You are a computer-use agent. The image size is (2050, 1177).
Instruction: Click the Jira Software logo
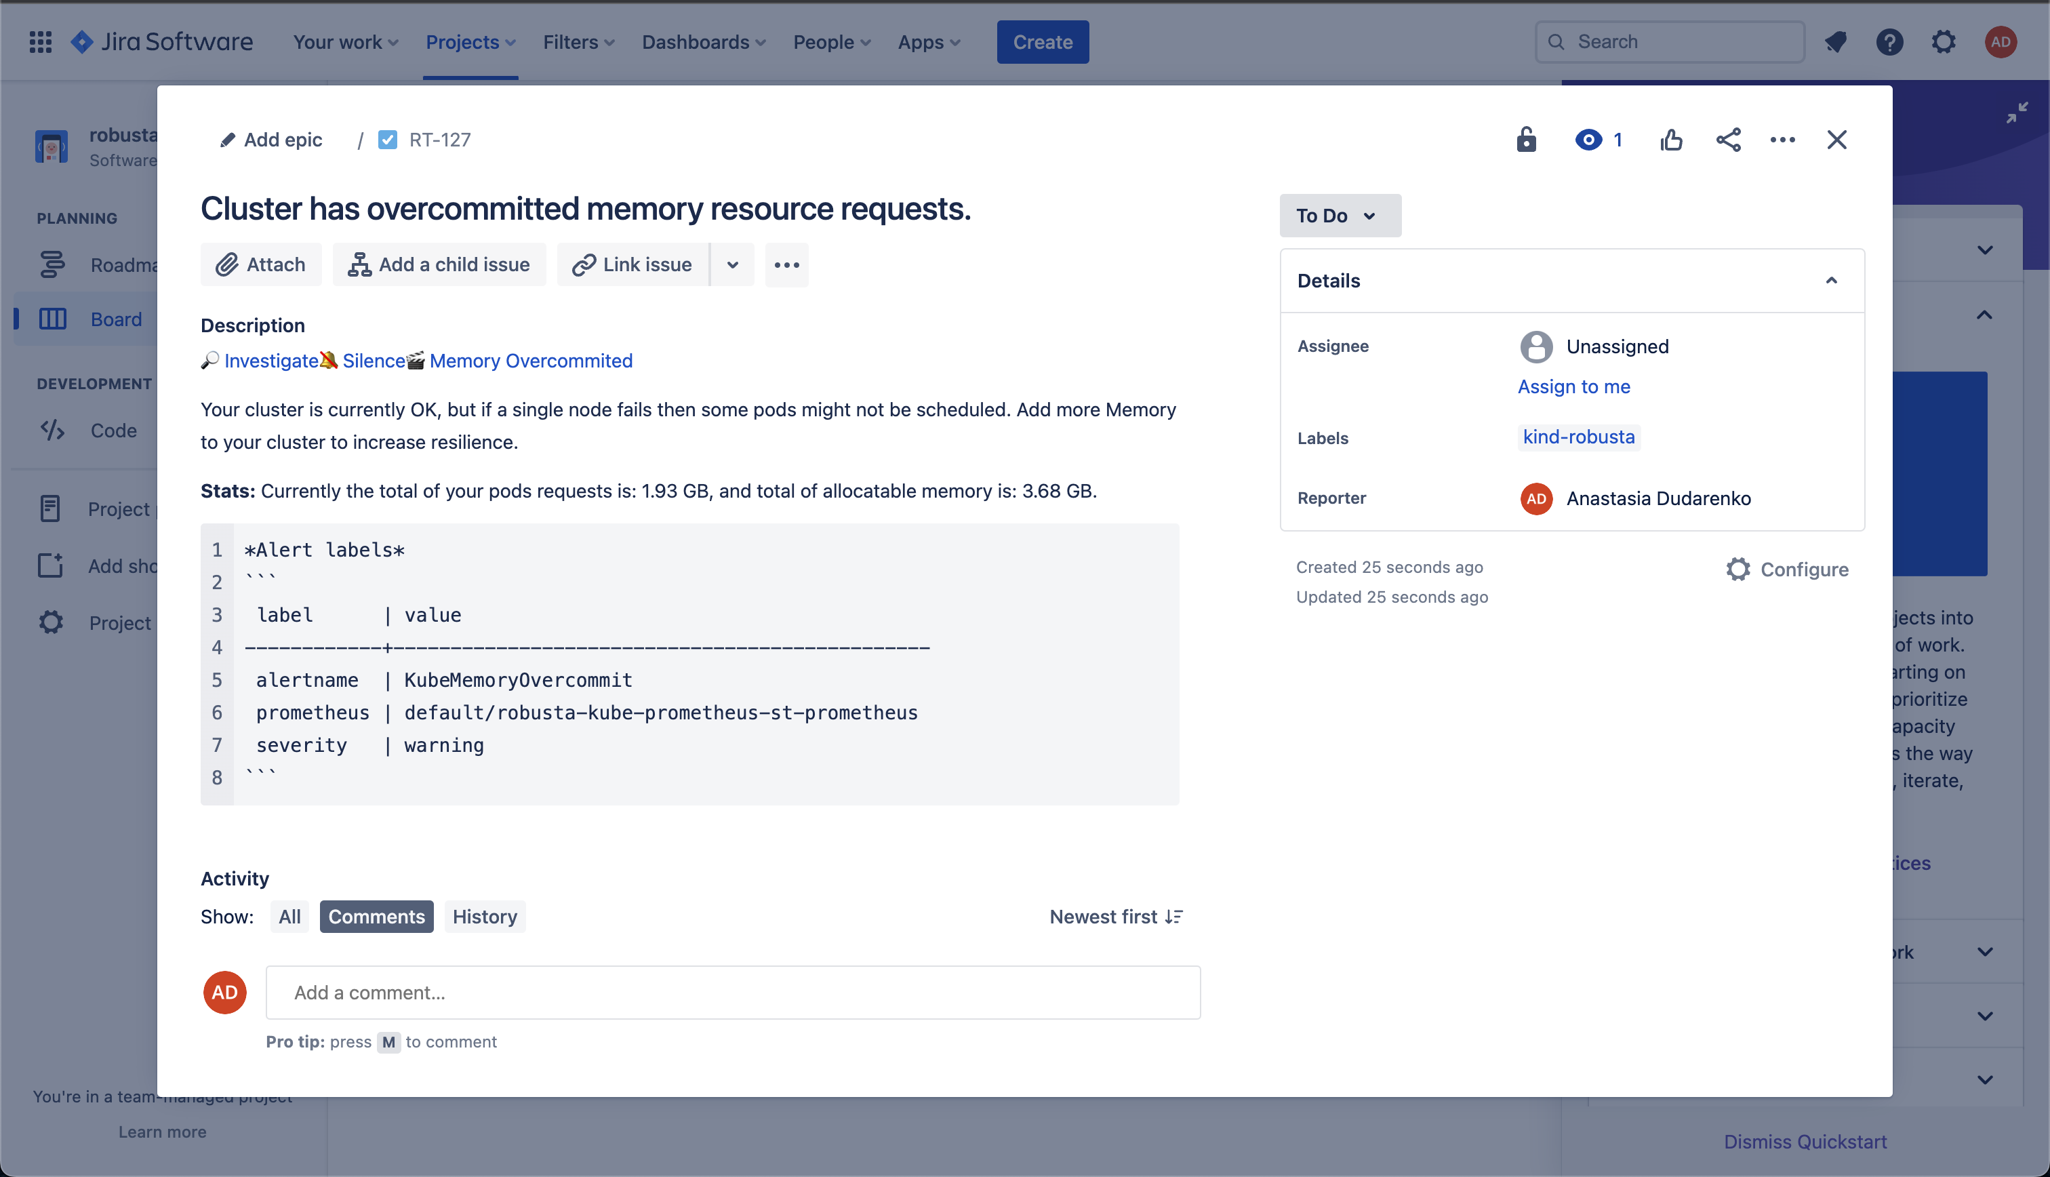coord(161,42)
